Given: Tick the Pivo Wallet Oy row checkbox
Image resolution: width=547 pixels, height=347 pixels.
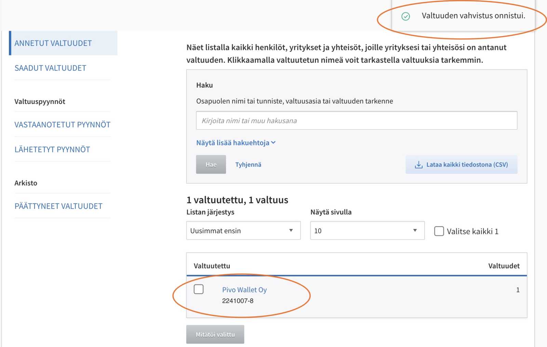Looking at the screenshot, I should [x=199, y=289].
